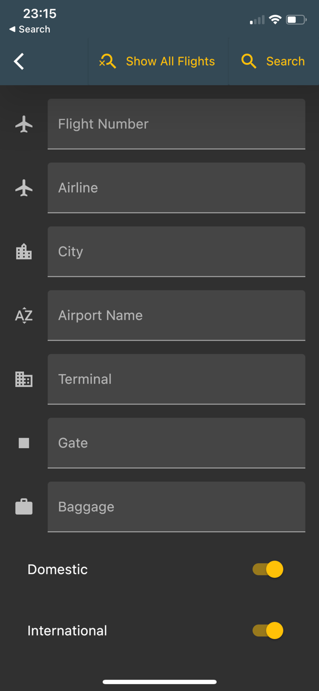Image resolution: width=319 pixels, height=691 pixels.
Task: Click the crossed-out magnifier icon near Show All Flights
Action: click(x=108, y=61)
